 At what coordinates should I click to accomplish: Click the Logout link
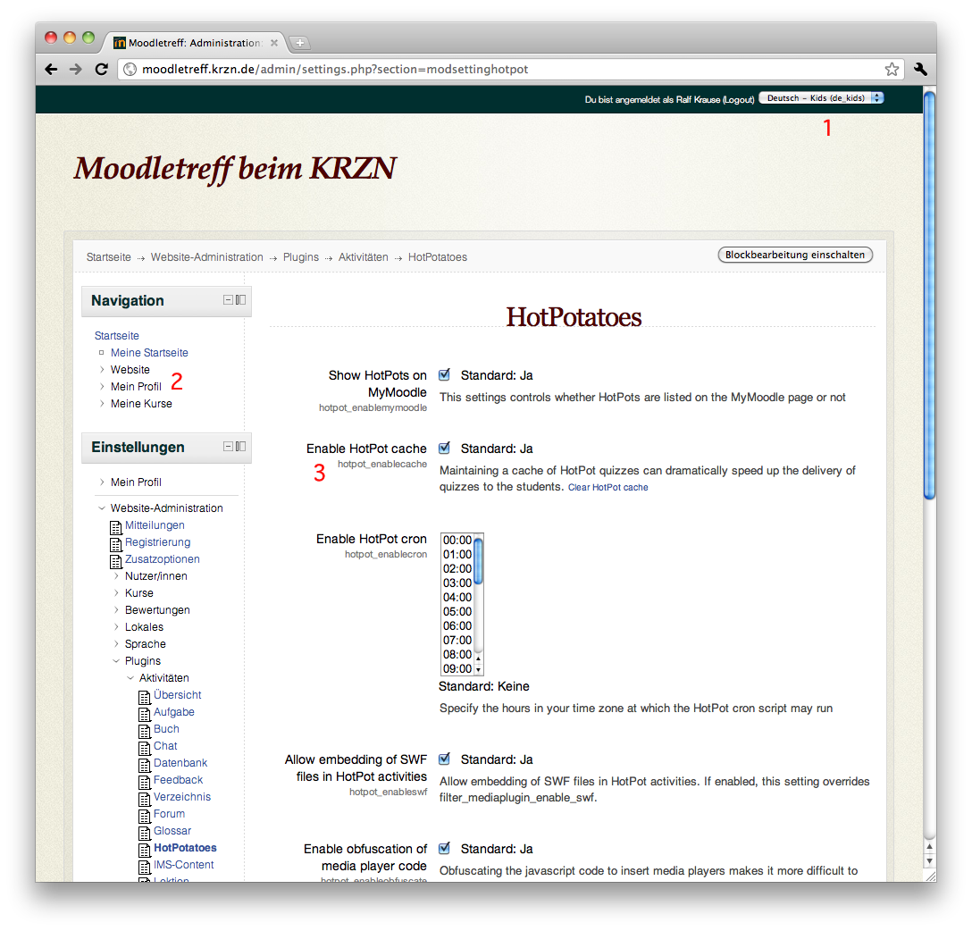738,99
